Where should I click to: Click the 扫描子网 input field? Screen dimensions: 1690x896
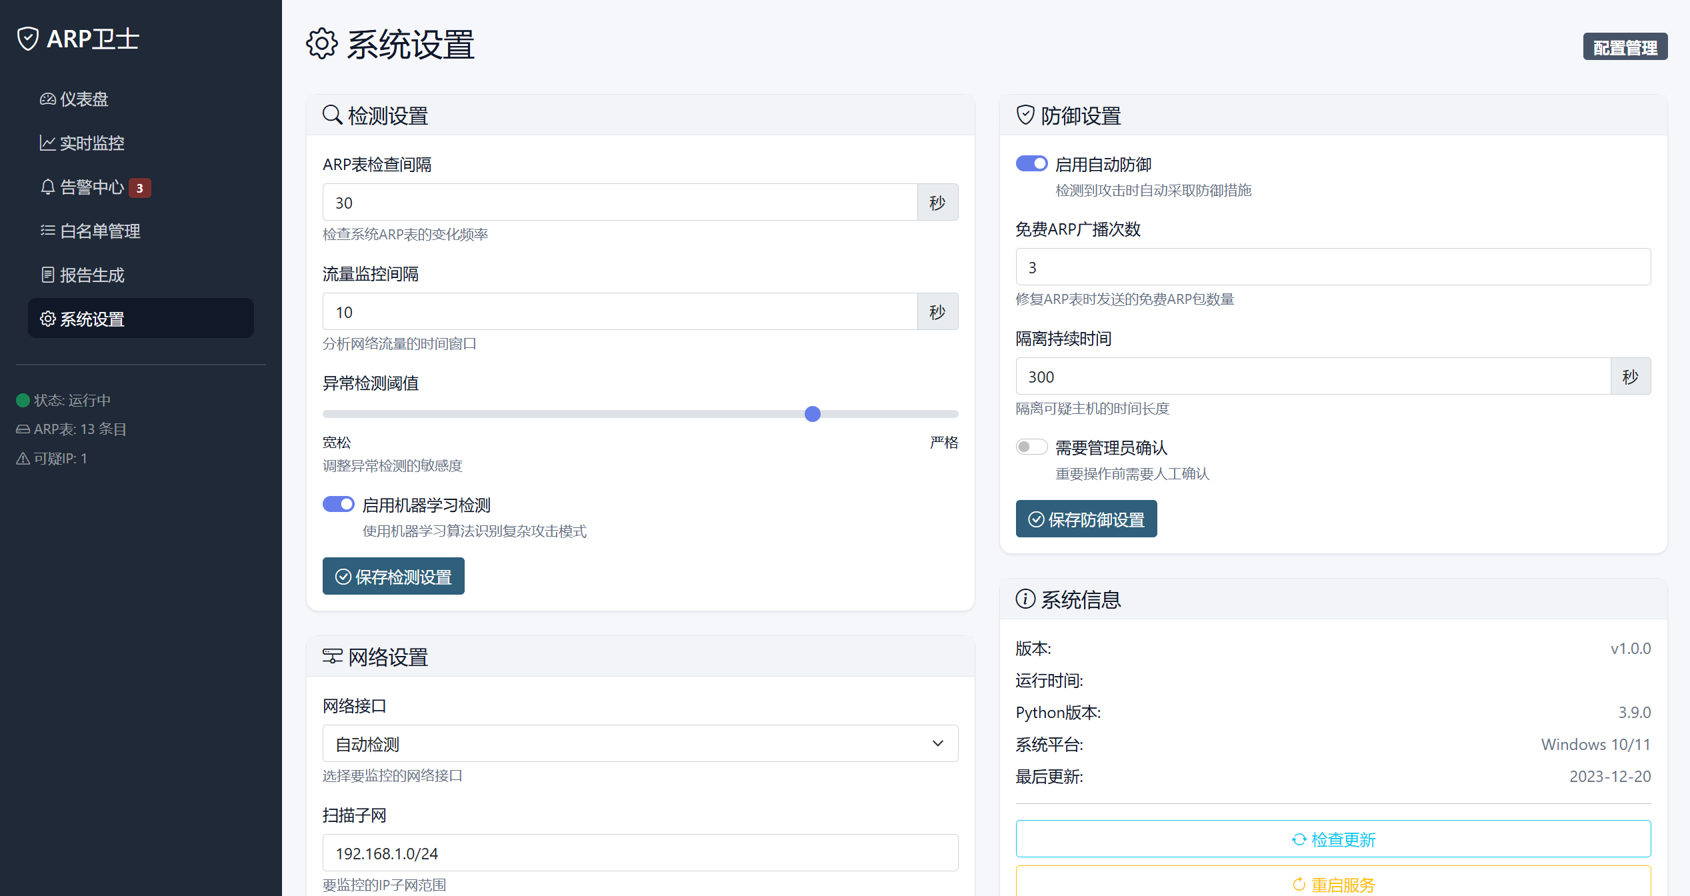(639, 853)
